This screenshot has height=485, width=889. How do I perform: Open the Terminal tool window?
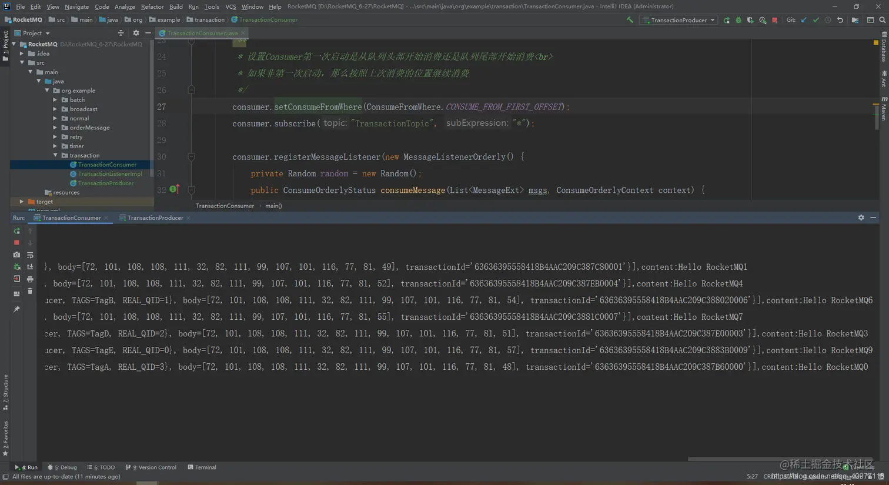(202, 467)
